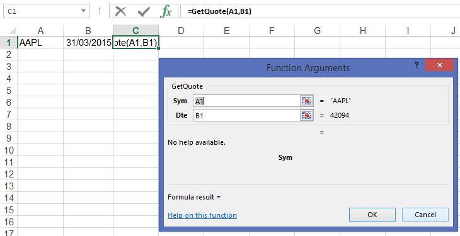Screen dimensions: 460x236
Task: Select column E header
Action: (x=226, y=30)
